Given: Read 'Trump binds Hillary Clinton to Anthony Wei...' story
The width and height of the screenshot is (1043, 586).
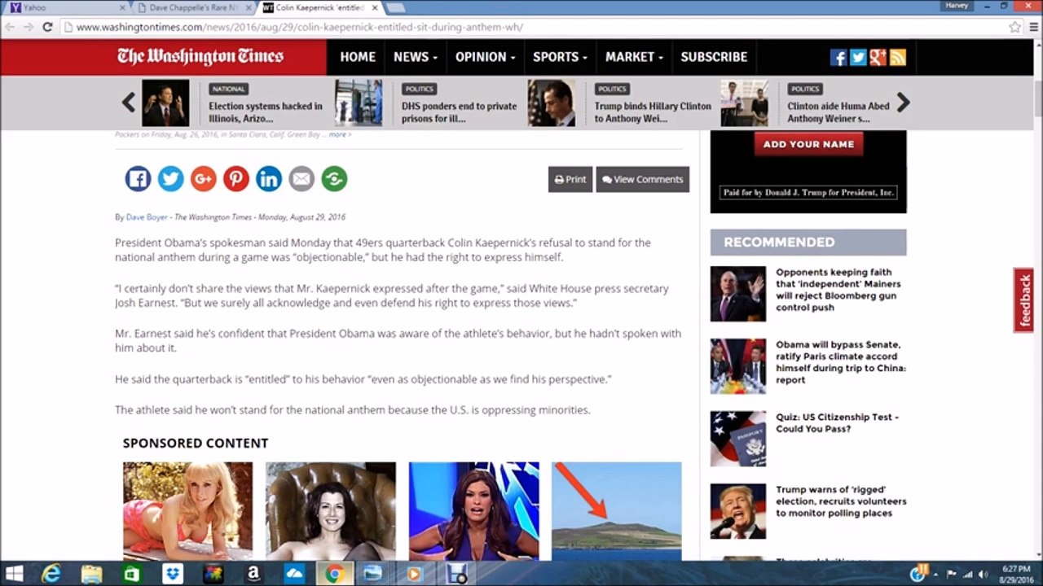Looking at the screenshot, I should [653, 112].
